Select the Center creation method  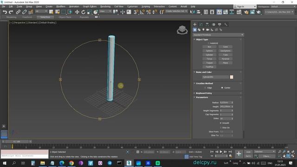click(x=222, y=88)
